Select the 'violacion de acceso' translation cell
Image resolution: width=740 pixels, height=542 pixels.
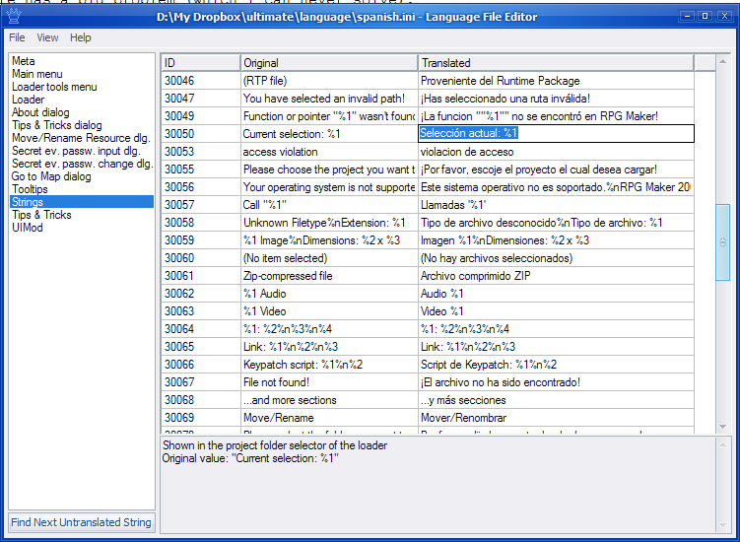[556, 152]
